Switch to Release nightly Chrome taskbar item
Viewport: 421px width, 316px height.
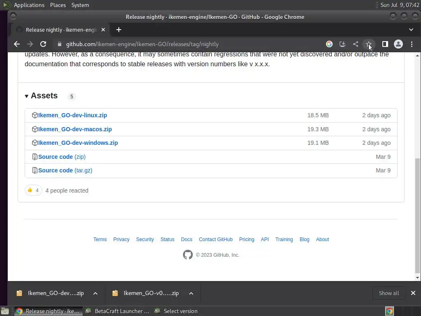49,311
